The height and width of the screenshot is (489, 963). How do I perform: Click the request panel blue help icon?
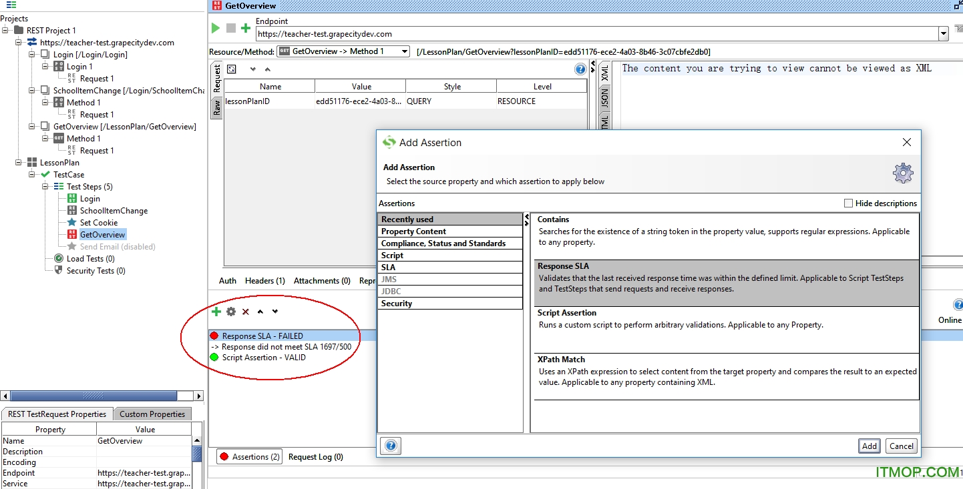tap(580, 69)
